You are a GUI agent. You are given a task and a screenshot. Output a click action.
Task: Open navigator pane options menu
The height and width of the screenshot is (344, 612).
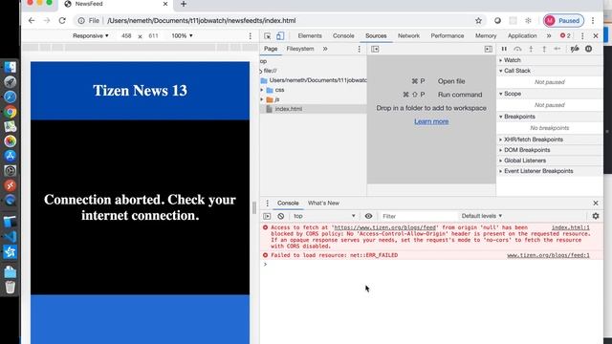(x=360, y=49)
